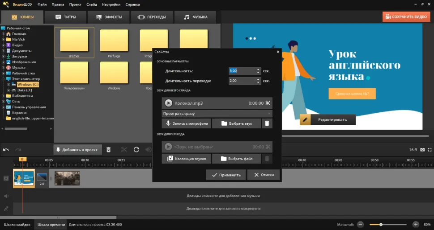
Task: Delete slide with timeline toolbar trash icon
Action: coord(108,149)
